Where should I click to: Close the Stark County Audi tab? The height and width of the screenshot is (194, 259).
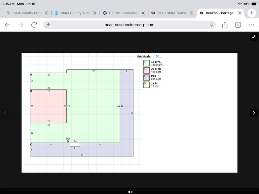point(94,13)
